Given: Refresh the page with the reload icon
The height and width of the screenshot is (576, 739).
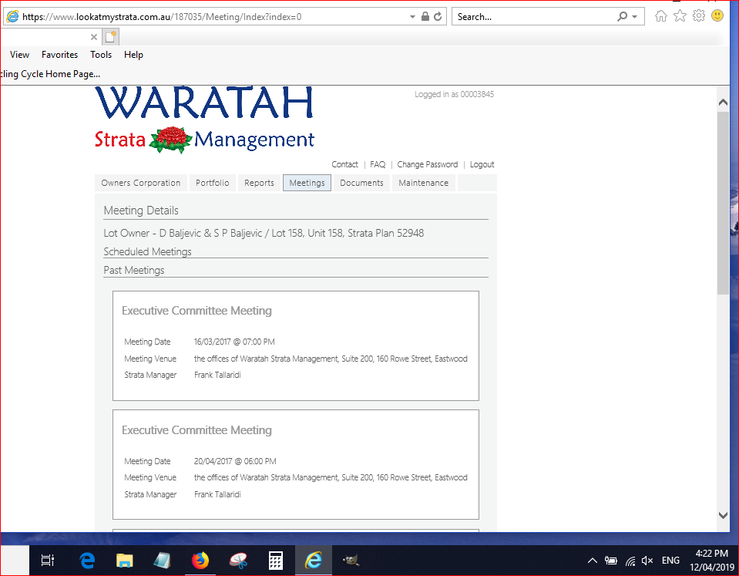Looking at the screenshot, I should coord(438,16).
